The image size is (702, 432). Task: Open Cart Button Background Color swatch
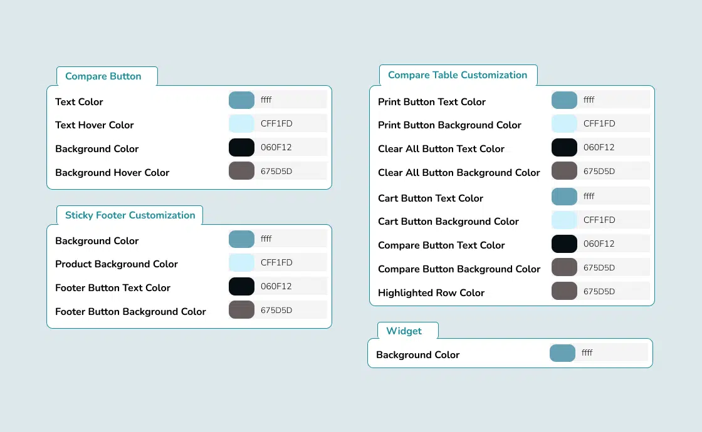564,220
